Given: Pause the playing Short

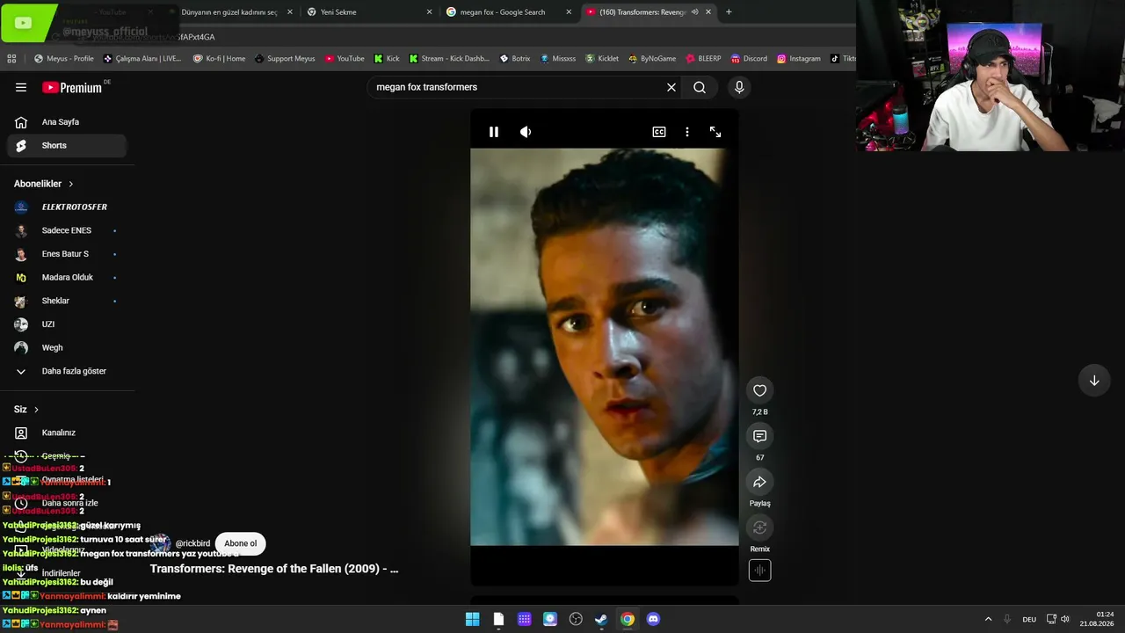Looking at the screenshot, I should pyautogui.click(x=494, y=132).
